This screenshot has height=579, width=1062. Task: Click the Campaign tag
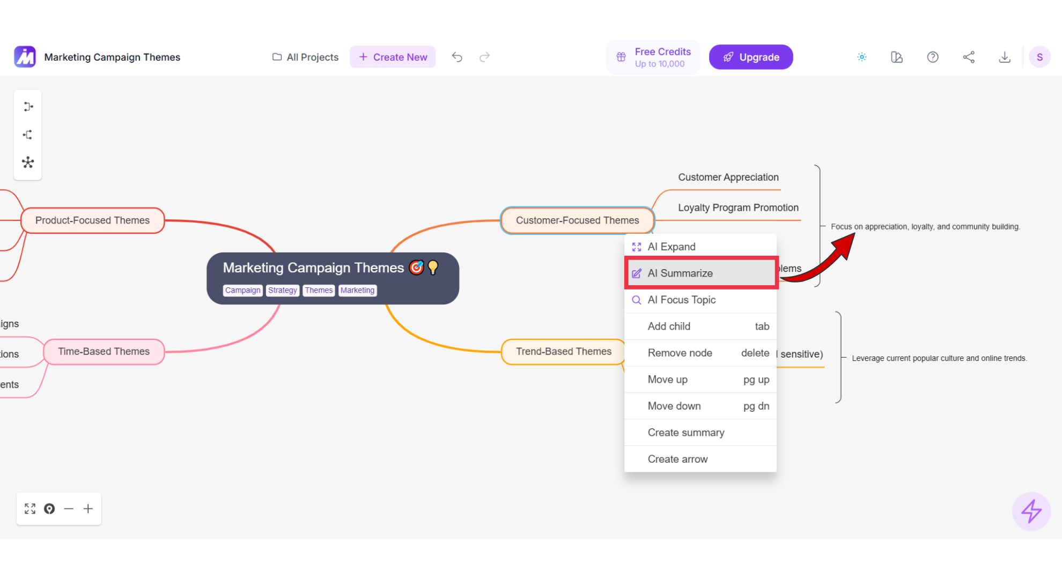click(x=242, y=290)
